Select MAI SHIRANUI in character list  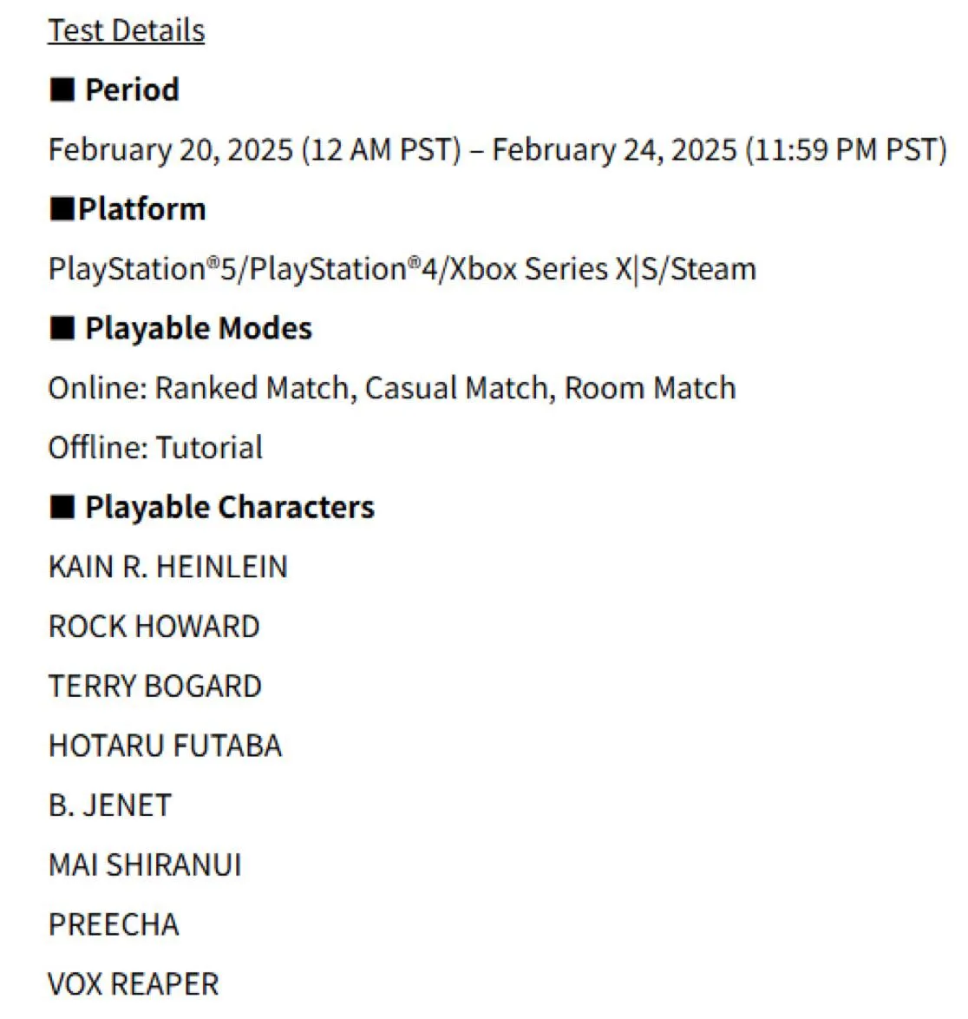145,865
